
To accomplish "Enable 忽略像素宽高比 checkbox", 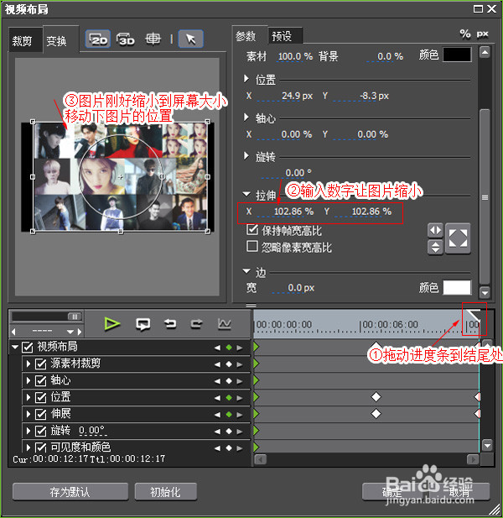I will coord(252,246).
